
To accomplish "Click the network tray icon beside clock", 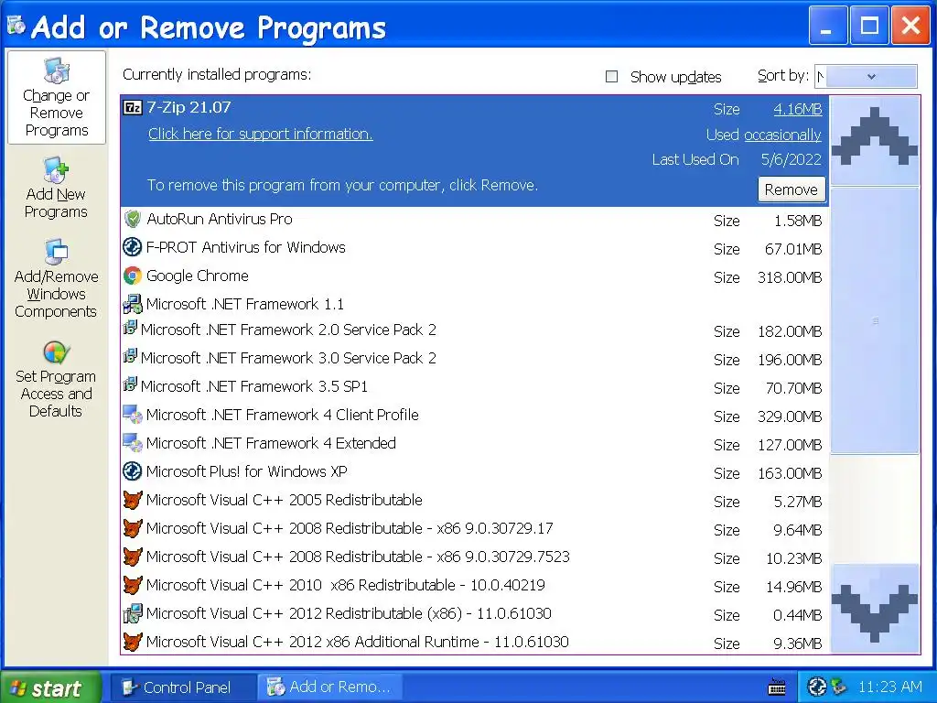I will (x=839, y=687).
